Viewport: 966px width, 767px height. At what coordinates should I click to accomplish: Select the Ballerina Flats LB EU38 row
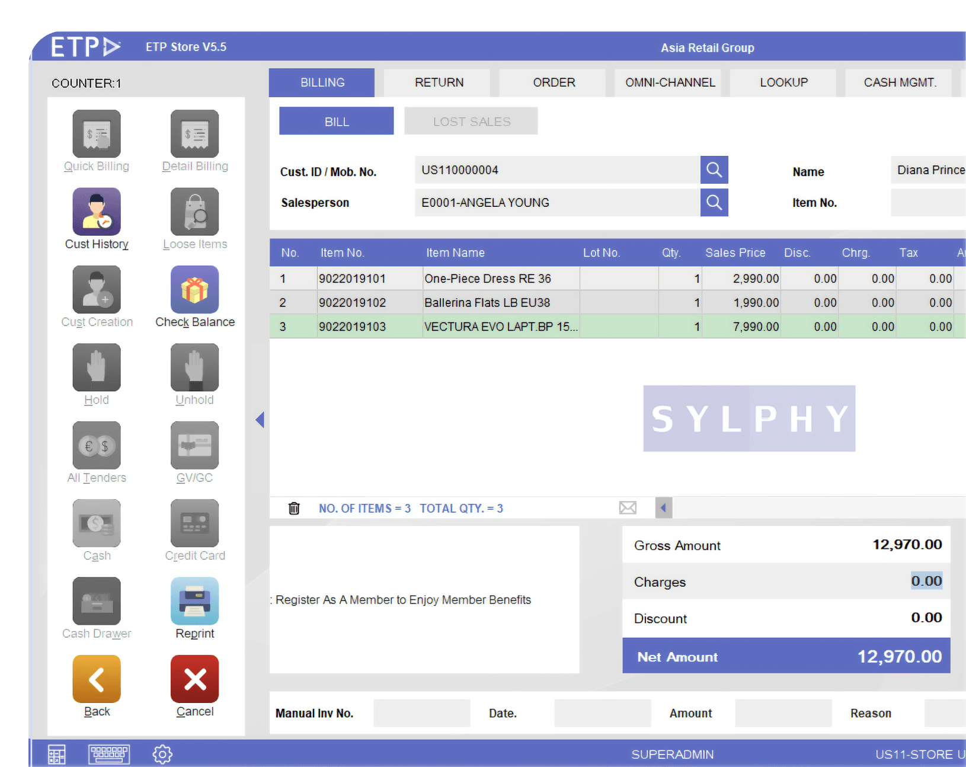(487, 302)
